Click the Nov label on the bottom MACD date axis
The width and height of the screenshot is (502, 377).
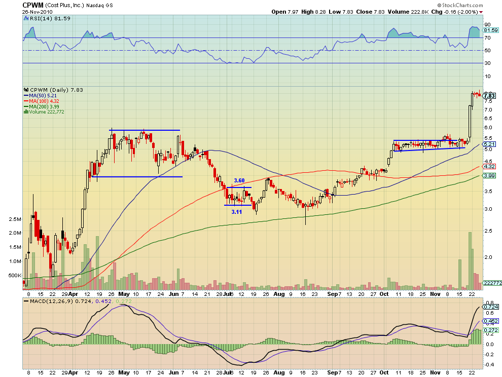(435, 372)
